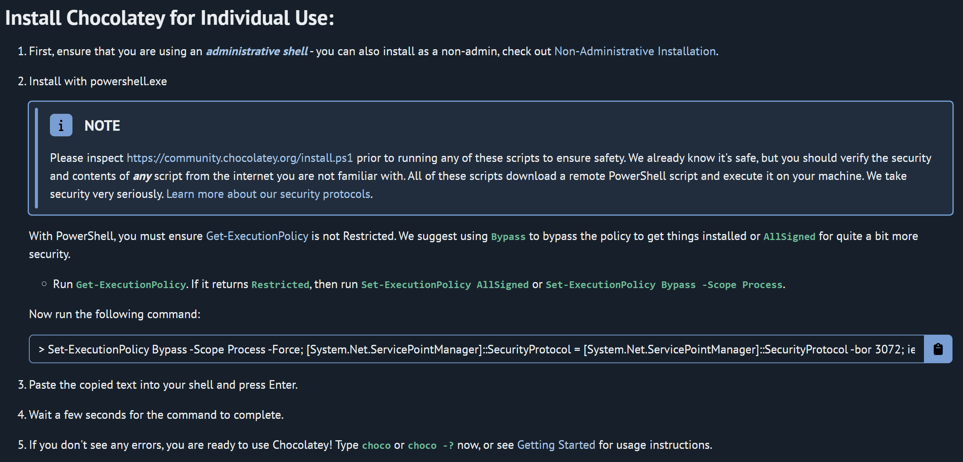Open Get-ExecutionPolicy link in PowerShell paragraph
This screenshot has height=462, width=963.
tap(257, 236)
